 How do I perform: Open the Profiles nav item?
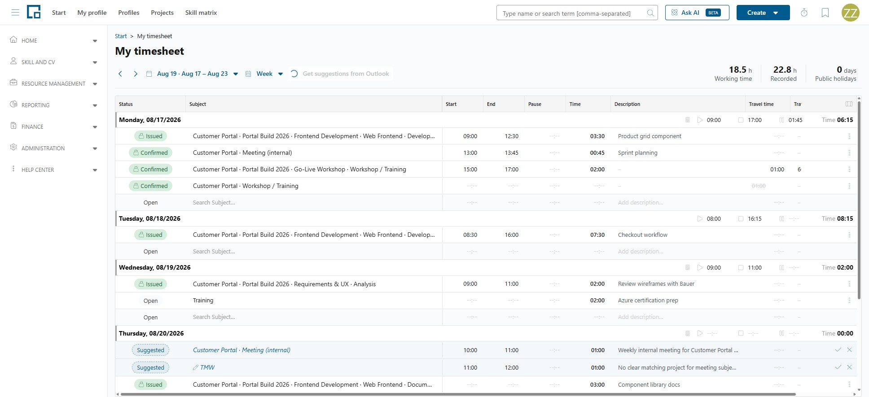pos(129,13)
